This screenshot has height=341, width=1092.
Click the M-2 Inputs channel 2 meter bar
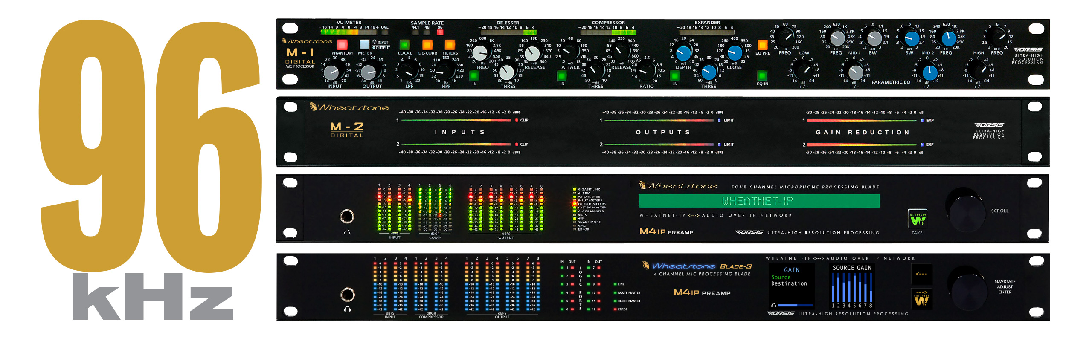pos(456,144)
